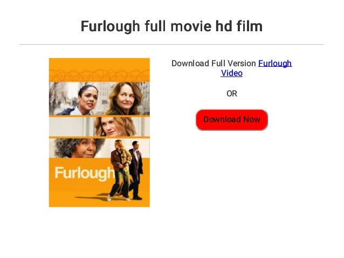Click the word Furlough in the page heading
The width and height of the screenshot is (344, 258).
111,26
